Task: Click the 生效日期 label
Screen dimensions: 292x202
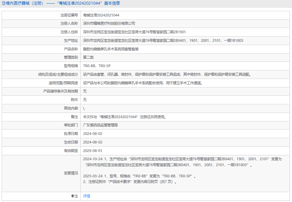Action: pyautogui.click(x=71, y=142)
